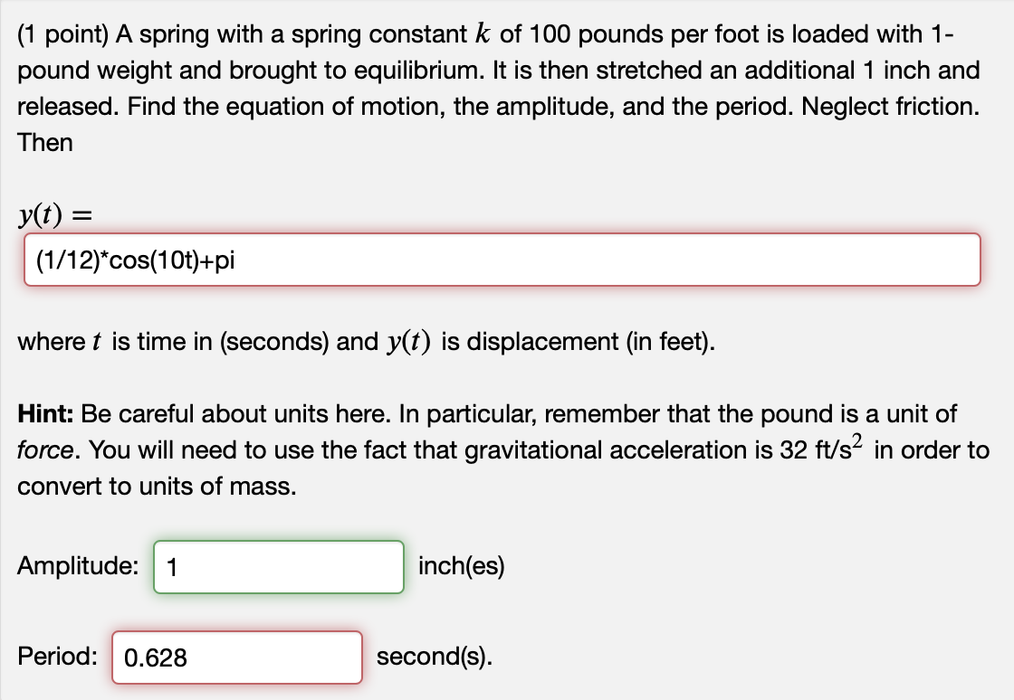This screenshot has width=1014, height=700.
Task: Click the 'second(s).' unit label
Action: tap(434, 657)
